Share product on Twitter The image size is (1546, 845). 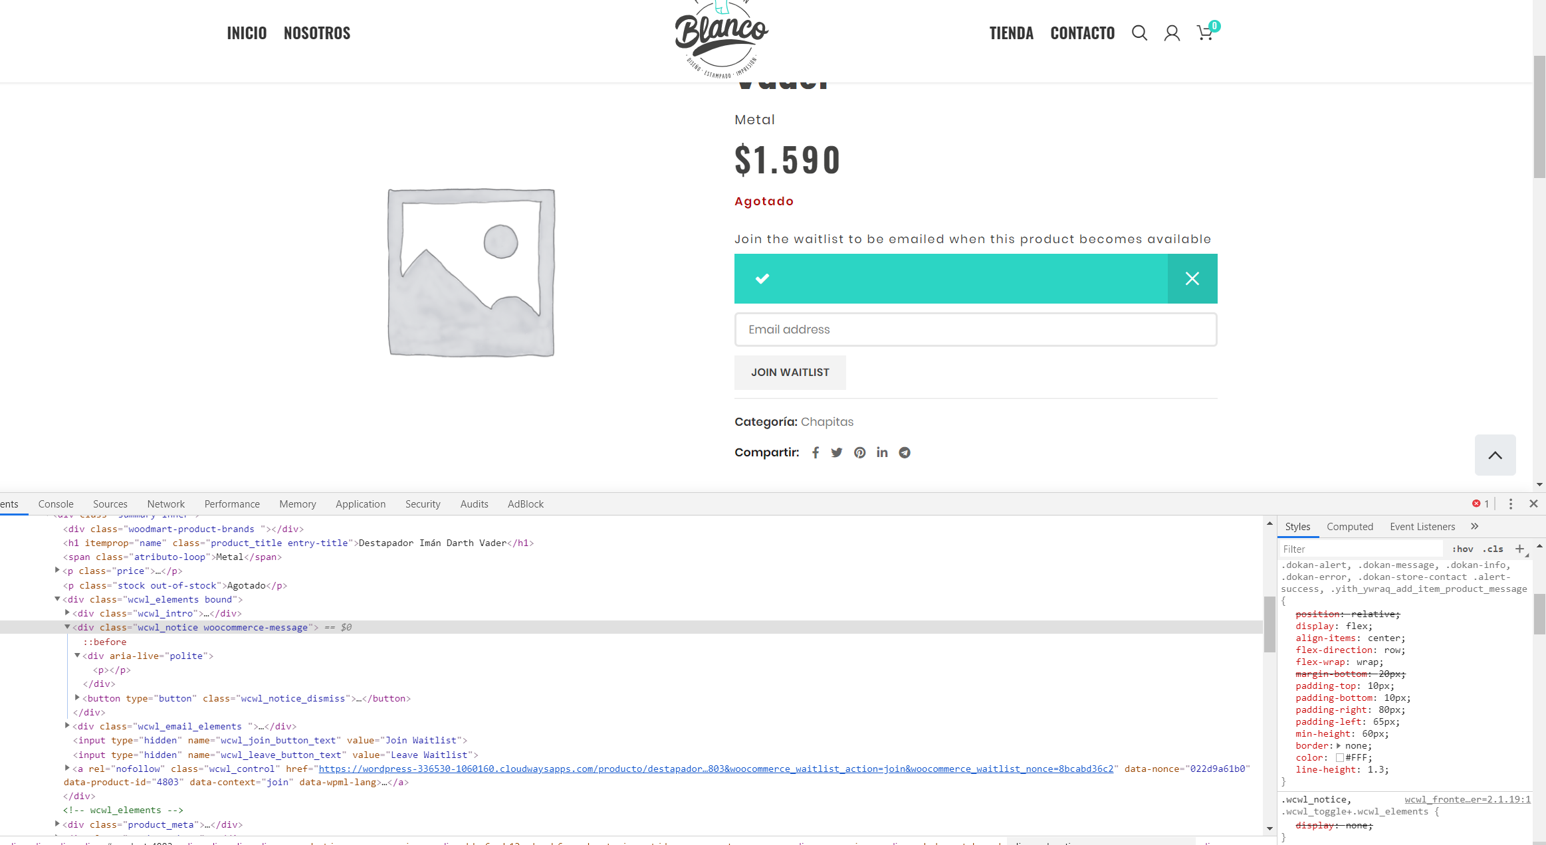tap(837, 452)
